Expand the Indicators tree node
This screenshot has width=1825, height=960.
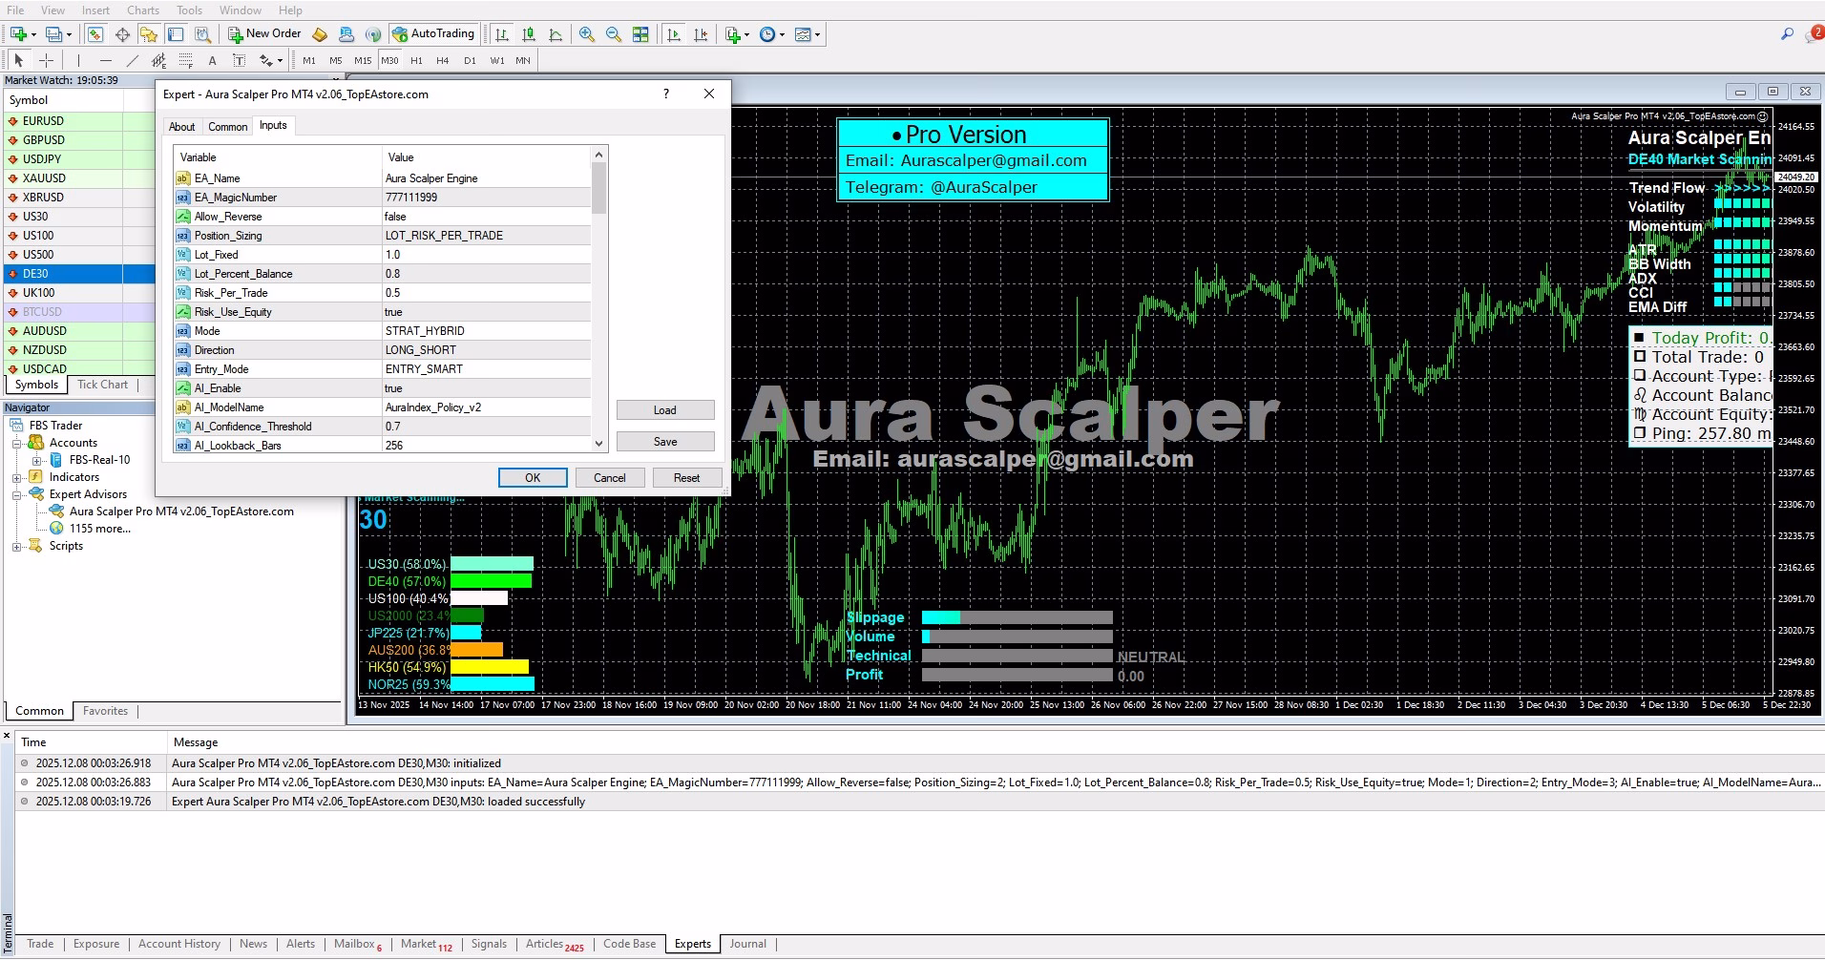tap(17, 478)
